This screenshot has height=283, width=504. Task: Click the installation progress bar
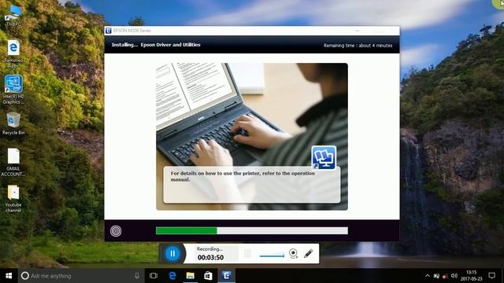click(x=252, y=230)
